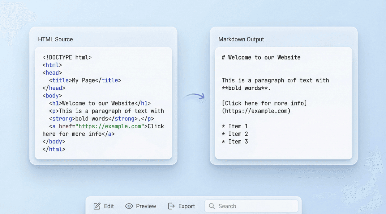Open Preview via its text label
386x214 pixels.
click(x=146, y=206)
